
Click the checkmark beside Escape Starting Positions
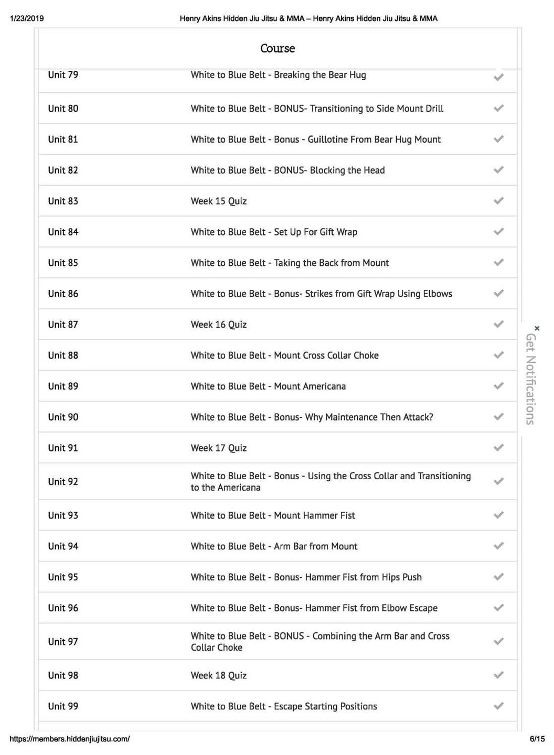pyautogui.click(x=498, y=706)
